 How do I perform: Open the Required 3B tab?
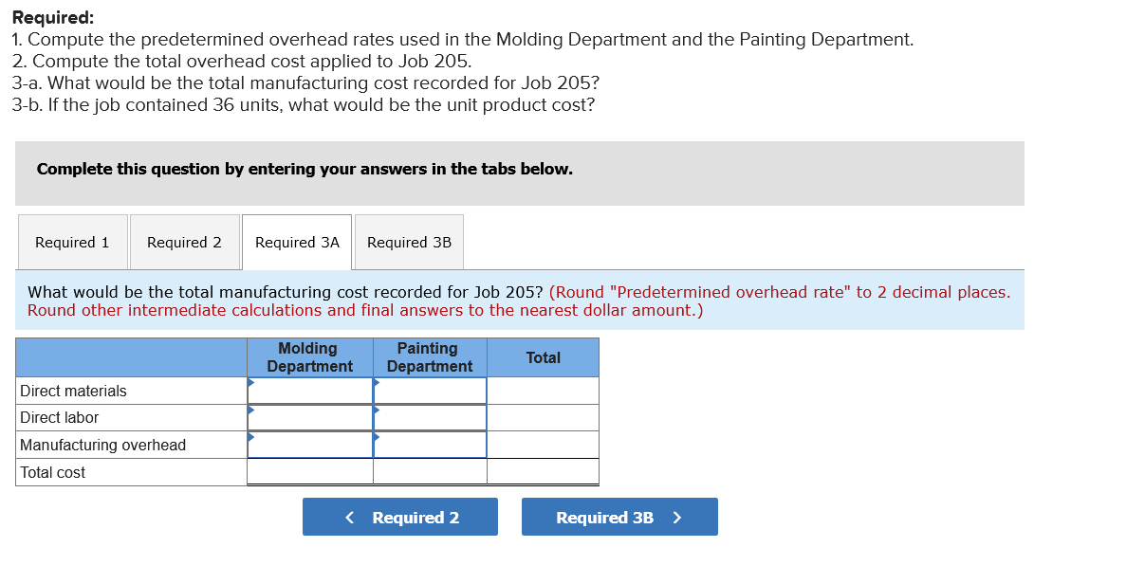pyautogui.click(x=408, y=242)
